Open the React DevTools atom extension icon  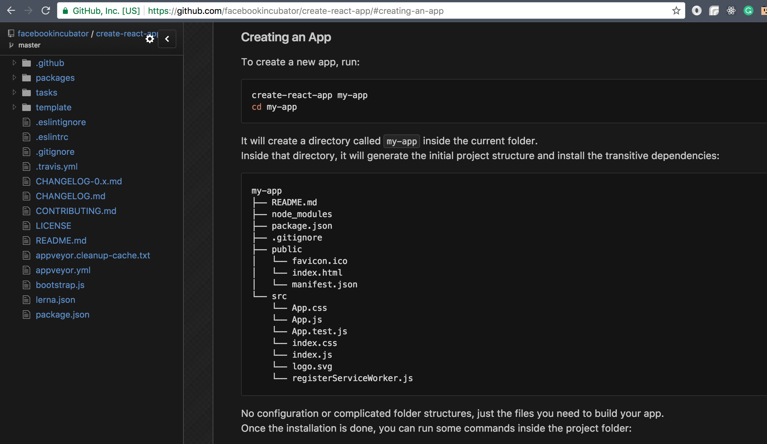[731, 11]
